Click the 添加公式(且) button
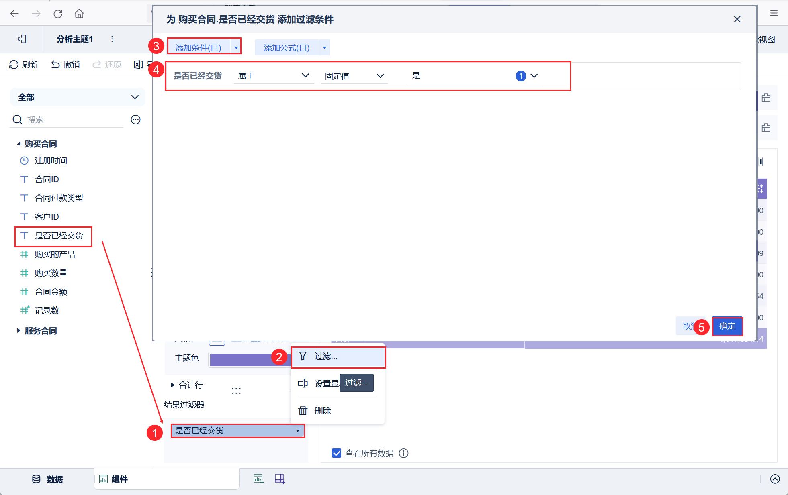The width and height of the screenshot is (788, 495). pyautogui.click(x=287, y=48)
